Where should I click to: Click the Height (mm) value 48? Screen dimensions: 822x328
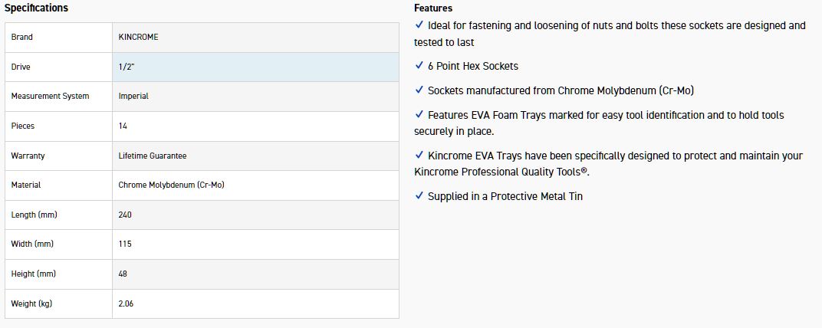click(123, 274)
